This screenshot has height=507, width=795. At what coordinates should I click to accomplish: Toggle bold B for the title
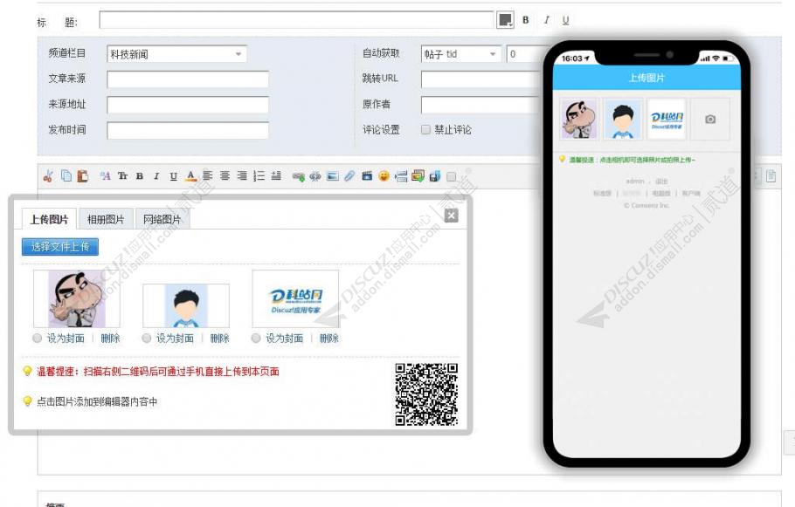point(526,20)
